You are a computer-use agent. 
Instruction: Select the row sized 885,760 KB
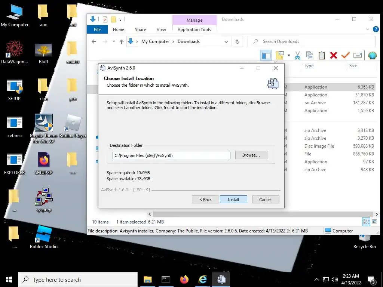click(329, 154)
